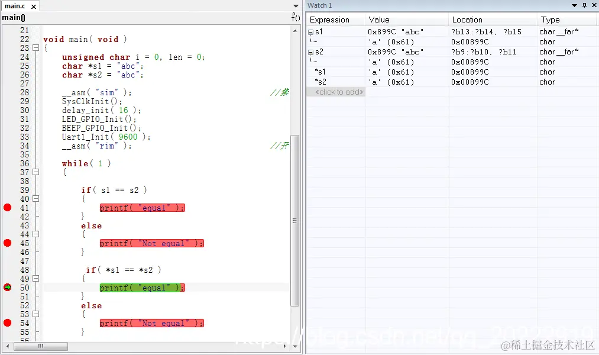Image resolution: width=599 pixels, height=355 pixels.
Task: Toggle the breakpoint on line 45
Action: pyautogui.click(x=7, y=243)
